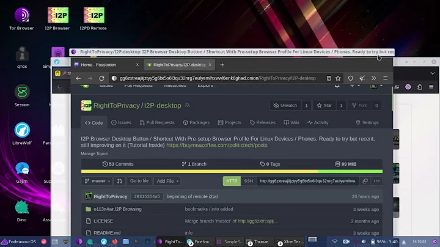This screenshot has height=247, width=440.
Task: Click the volume speaker tray icon
Action: [x=364, y=241]
